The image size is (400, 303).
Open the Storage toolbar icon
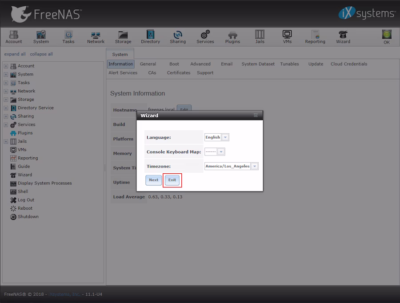click(x=123, y=37)
